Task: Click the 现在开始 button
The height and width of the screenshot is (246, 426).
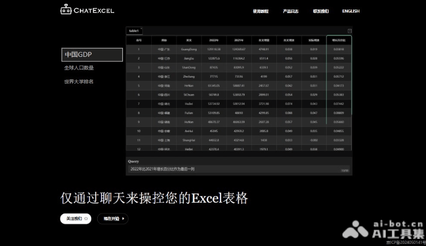Action: point(113,219)
